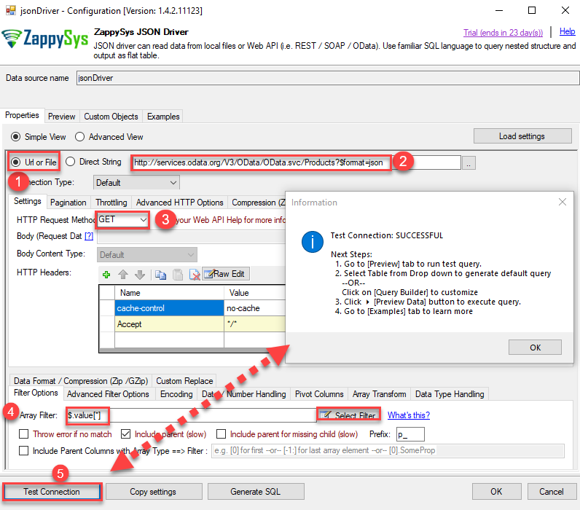The width and height of the screenshot is (580, 510).
Task: Select the no-cache value cell
Action: [x=254, y=308]
